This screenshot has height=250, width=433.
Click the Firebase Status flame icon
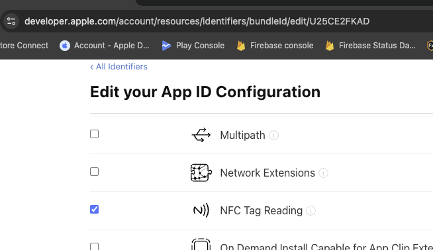click(x=330, y=46)
